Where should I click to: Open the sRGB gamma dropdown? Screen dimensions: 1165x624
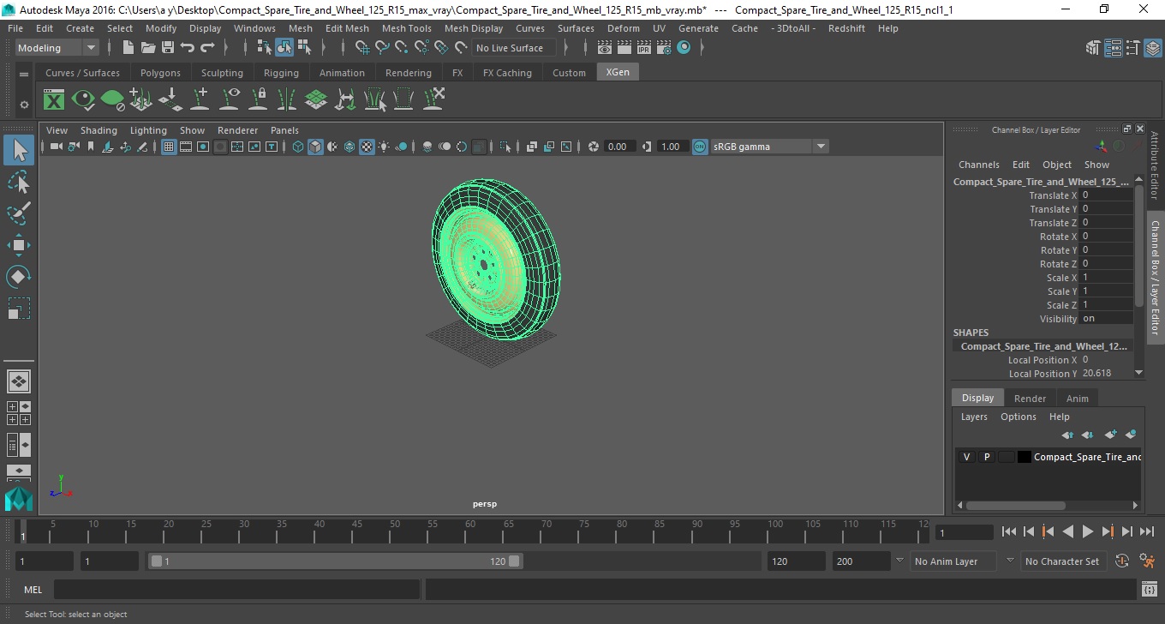point(768,147)
